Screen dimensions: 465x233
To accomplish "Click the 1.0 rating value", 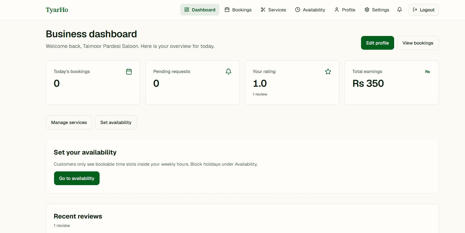I will click(x=260, y=83).
